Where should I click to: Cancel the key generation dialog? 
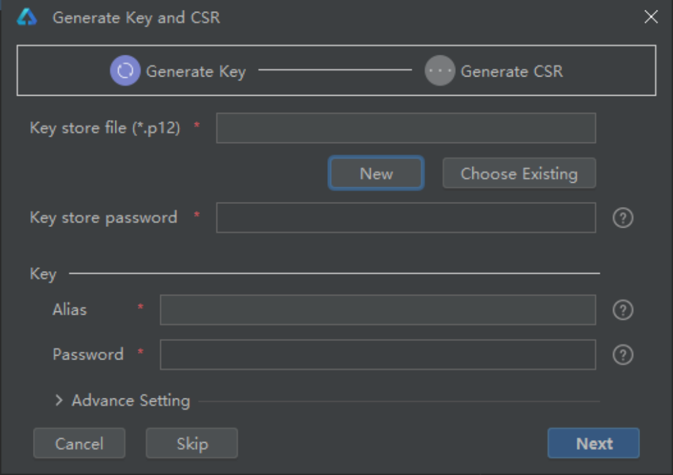point(79,443)
